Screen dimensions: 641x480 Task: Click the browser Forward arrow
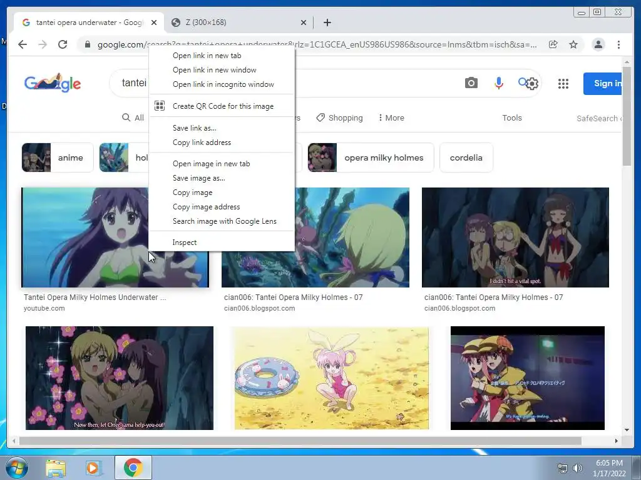pos(43,44)
